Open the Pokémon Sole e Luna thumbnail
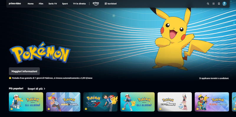Image resolution: width=236 pixels, height=117 pixels. [x=63, y=102]
